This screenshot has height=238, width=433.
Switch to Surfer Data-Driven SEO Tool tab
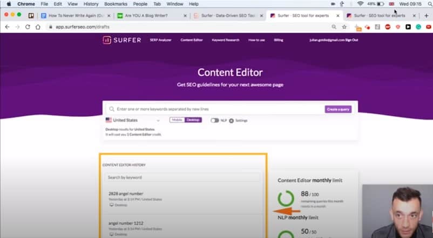pyautogui.click(x=228, y=16)
